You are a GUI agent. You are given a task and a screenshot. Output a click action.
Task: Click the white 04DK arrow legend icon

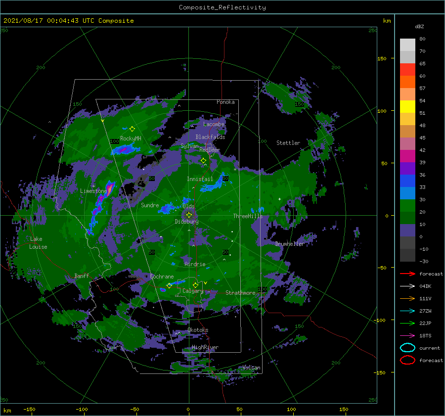[x=407, y=286]
